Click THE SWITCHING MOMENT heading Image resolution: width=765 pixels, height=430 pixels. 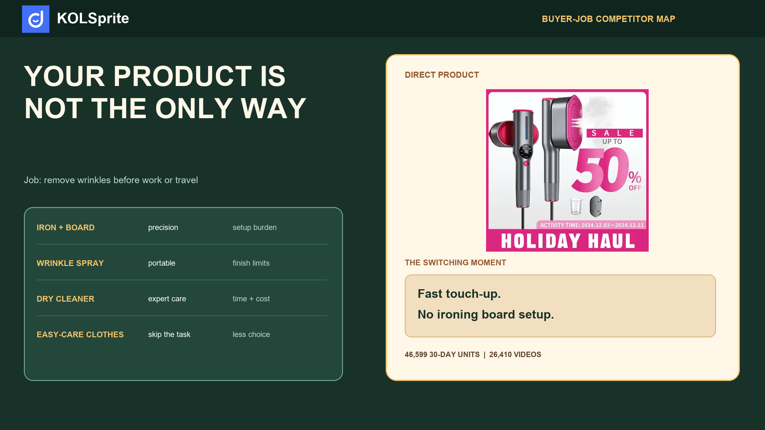pyautogui.click(x=455, y=263)
